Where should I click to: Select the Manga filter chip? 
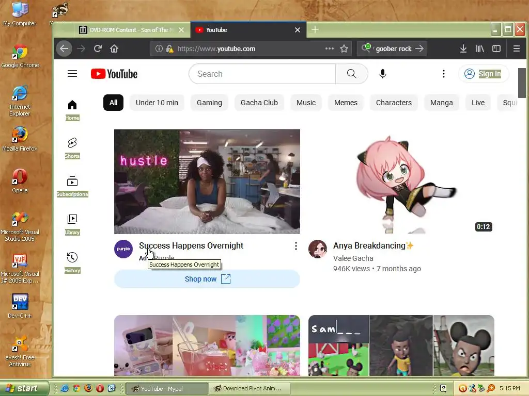pos(441,103)
